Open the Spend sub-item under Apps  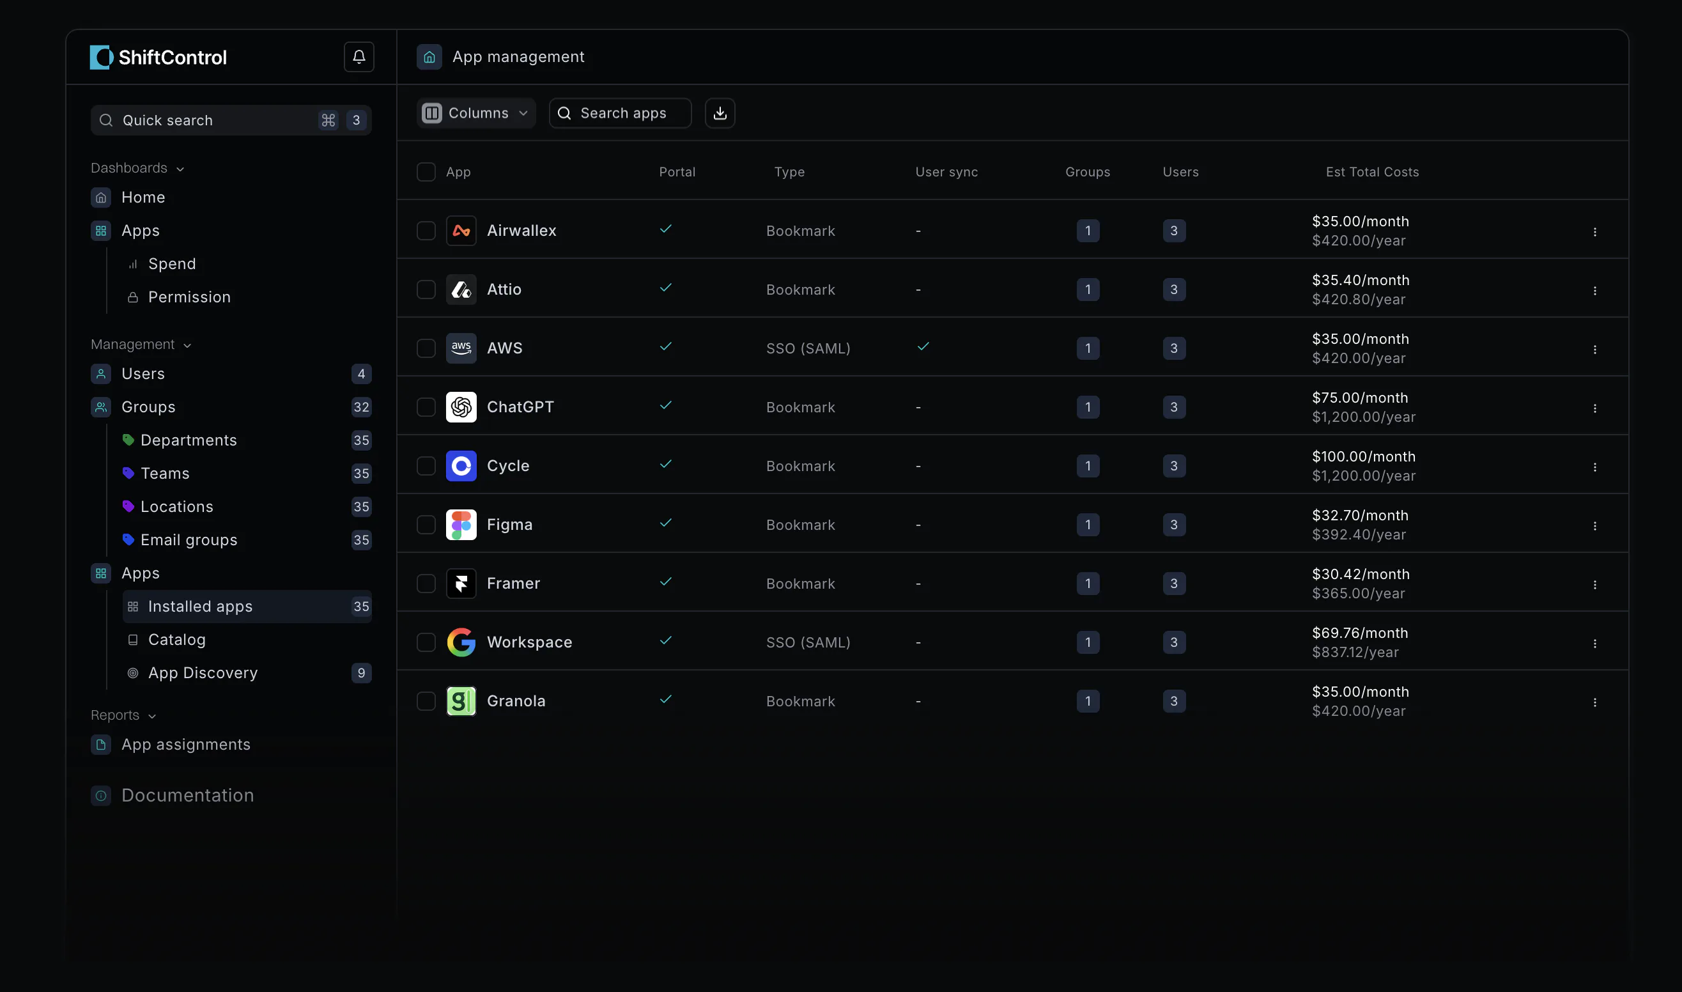(162, 264)
